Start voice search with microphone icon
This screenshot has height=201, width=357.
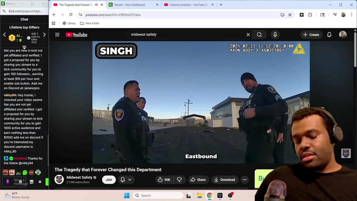click(275, 35)
